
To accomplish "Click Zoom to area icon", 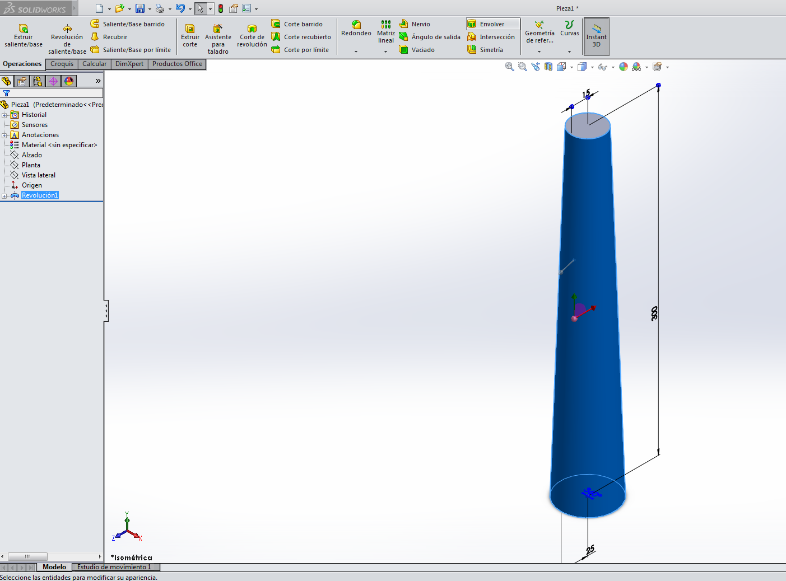I will tap(523, 67).
